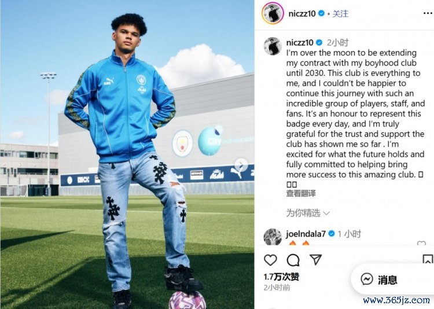Click post timestamp 2小时前

tap(277, 288)
